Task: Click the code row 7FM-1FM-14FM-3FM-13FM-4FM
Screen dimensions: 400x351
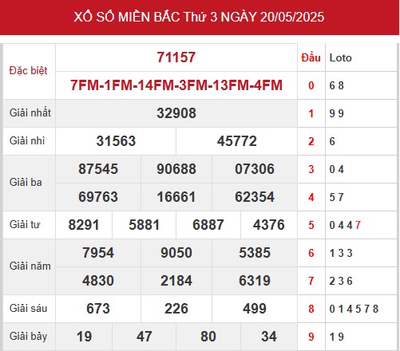Action: 176,85
